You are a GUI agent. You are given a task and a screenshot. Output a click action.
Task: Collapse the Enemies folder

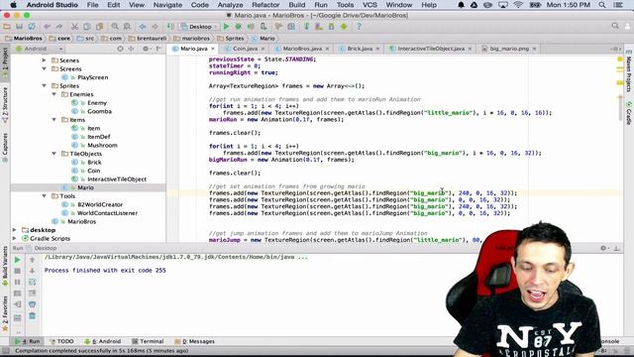pos(53,94)
